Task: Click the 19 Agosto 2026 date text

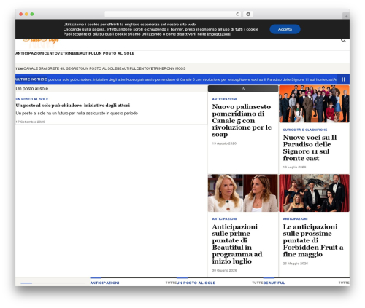Action: point(224,143)
